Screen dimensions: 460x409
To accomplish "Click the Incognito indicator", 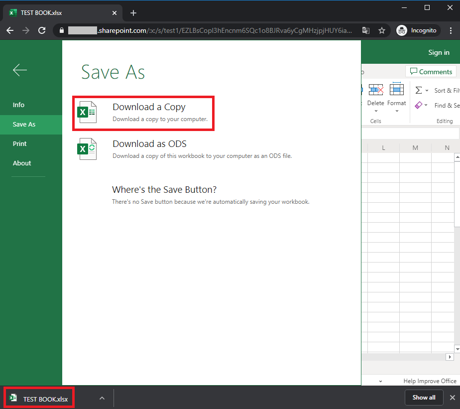I will (418, 30).
